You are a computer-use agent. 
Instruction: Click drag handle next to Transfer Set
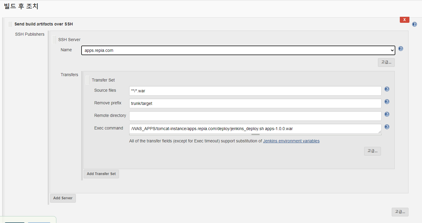(x=88, y=80)
